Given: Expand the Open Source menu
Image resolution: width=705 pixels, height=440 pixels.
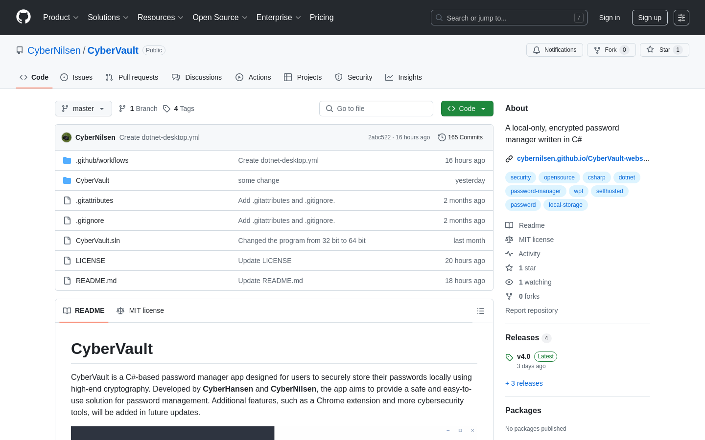Looking at the screenshot, I should (220, 18).
